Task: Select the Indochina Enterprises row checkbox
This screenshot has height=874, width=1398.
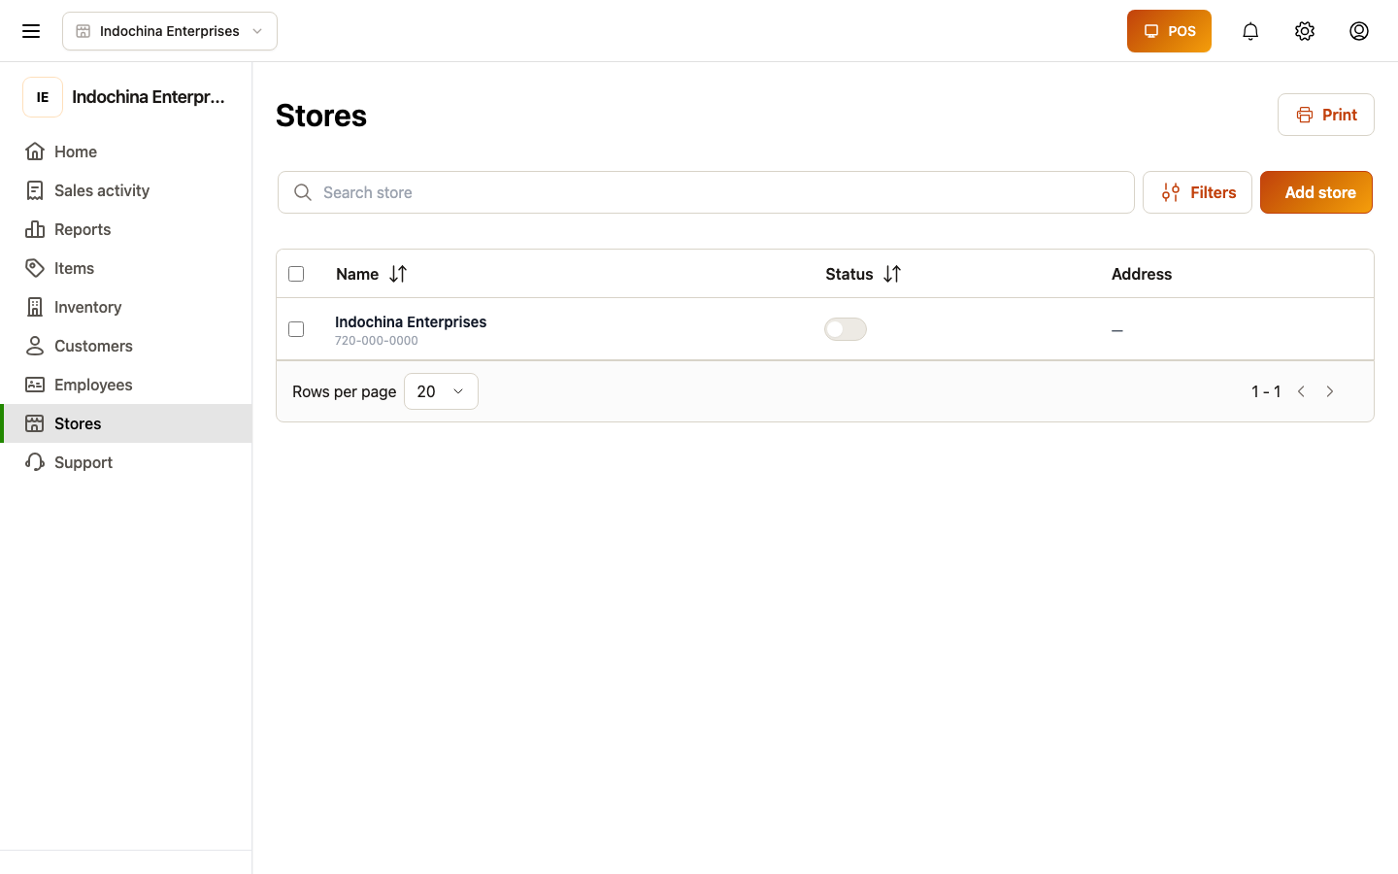Action: pyautogui.click(x=296, y=329)
